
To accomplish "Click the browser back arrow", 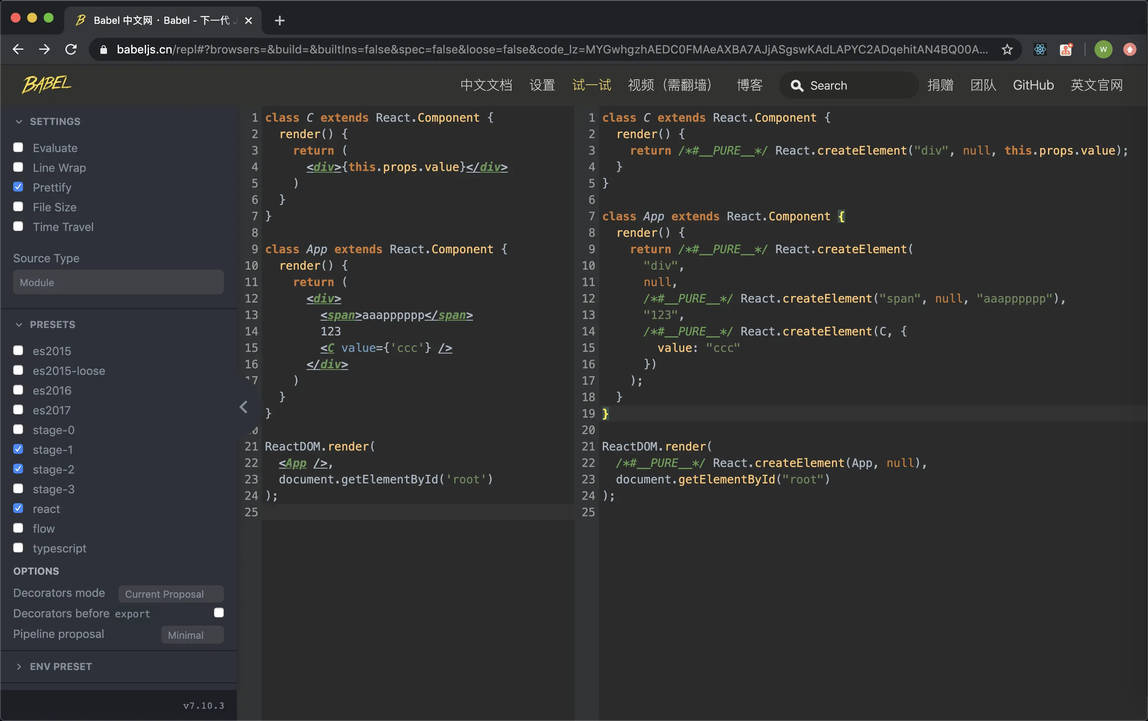I will coord(18,49).
